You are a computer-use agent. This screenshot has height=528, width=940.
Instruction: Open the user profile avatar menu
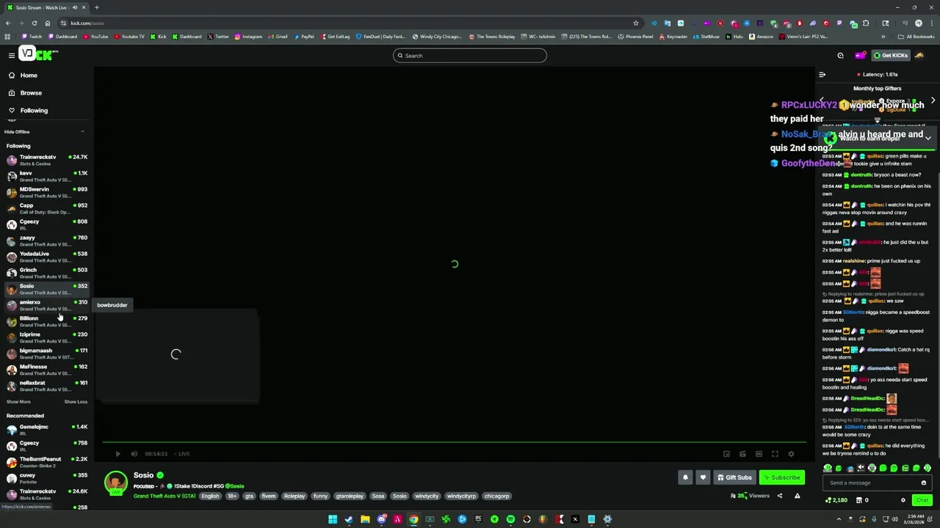919,55
